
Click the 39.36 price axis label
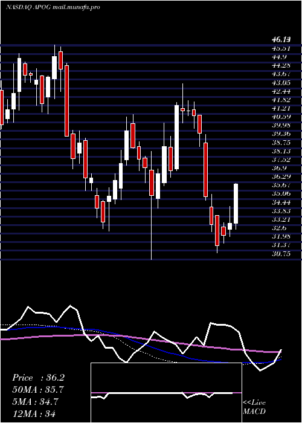coord(281,134)
